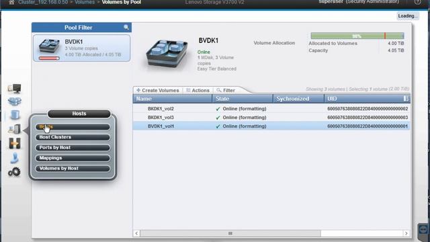Viewport: 430px width, 242px height.
Task: Select Host Clusters in the popup menu
Action: (x=73, y=137)
